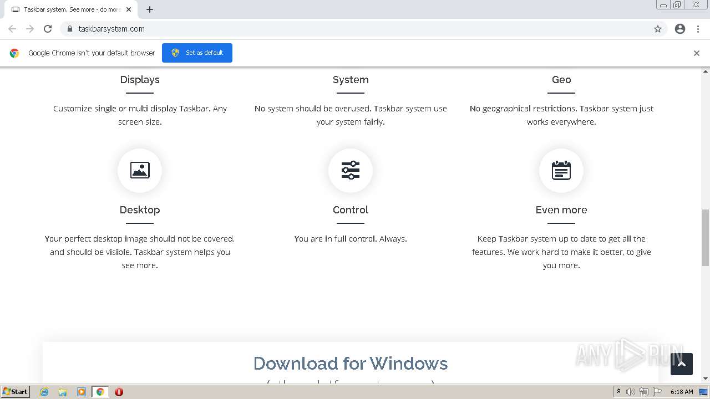Click the scroll-to-top arrow button

(682, 364)
